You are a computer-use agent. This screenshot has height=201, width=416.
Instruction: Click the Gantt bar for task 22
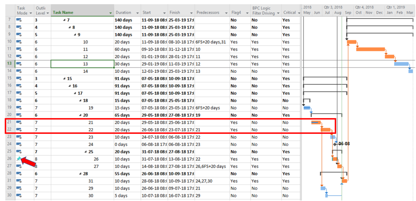coord(326,129)
